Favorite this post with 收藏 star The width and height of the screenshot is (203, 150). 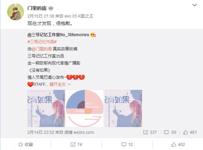coord(26,145)
